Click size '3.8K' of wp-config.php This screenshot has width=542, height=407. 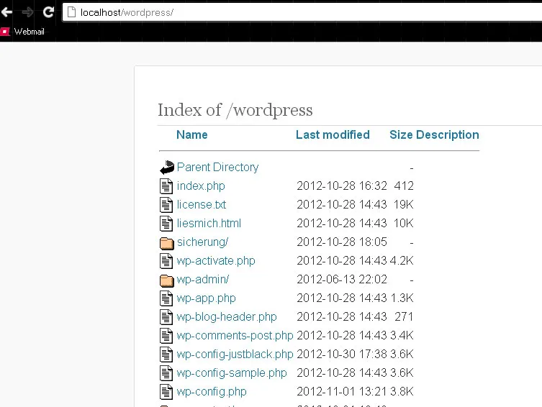(x=402, y=391)
